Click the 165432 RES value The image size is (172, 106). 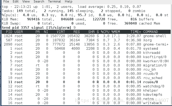tap(74, 36)
